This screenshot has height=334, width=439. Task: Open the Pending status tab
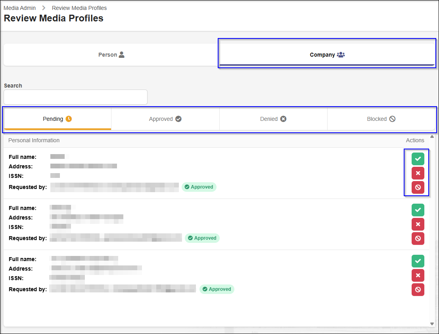point(57,119)
